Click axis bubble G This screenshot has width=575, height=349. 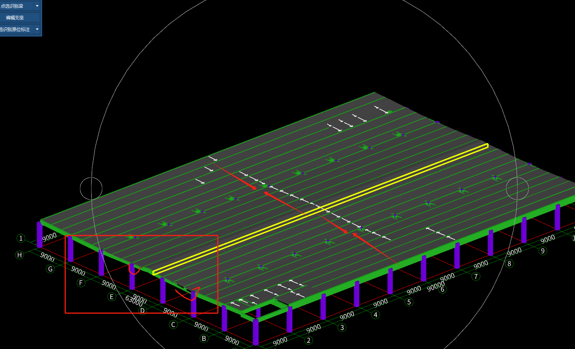[x=50, y=269]
